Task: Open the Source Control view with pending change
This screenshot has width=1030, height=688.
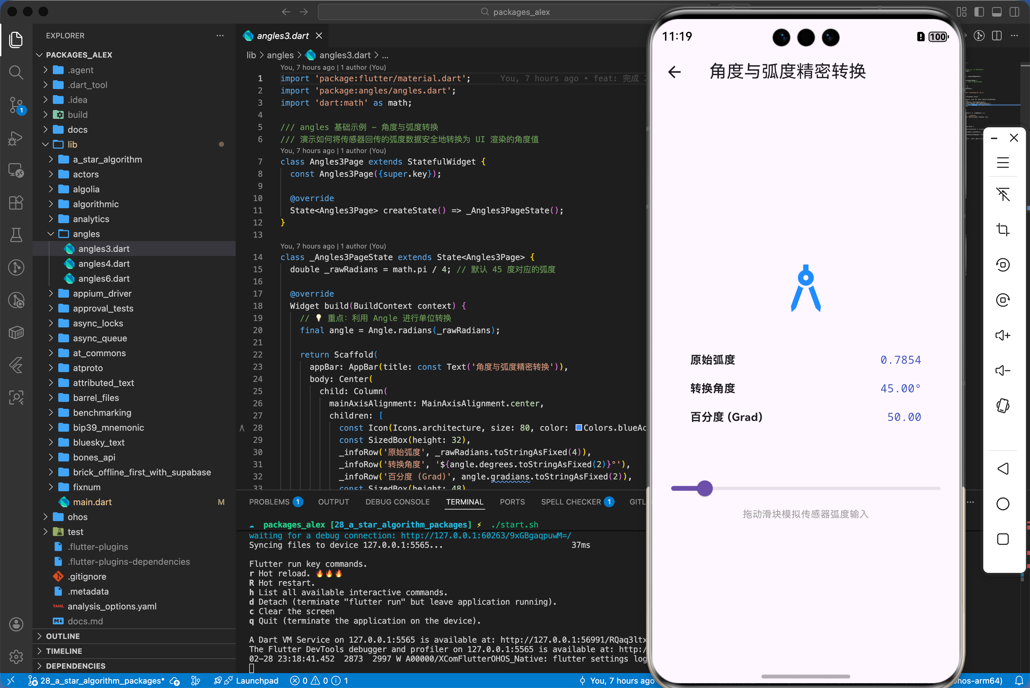Action: 16,105
